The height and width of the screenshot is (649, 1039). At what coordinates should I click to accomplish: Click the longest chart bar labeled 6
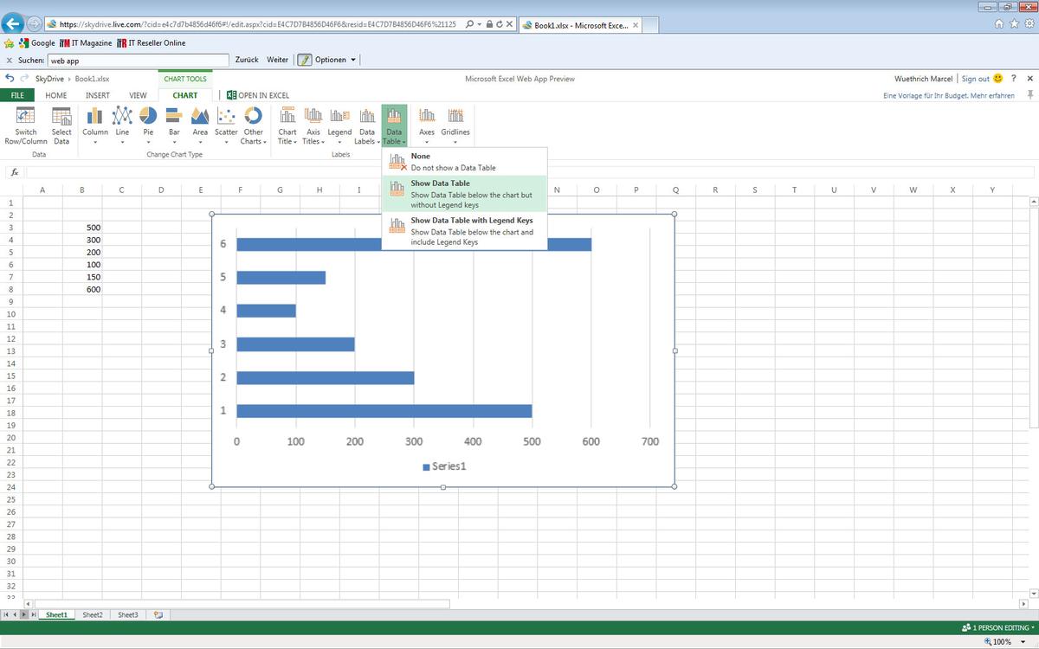pyautogui.click(x=414, y=245)
